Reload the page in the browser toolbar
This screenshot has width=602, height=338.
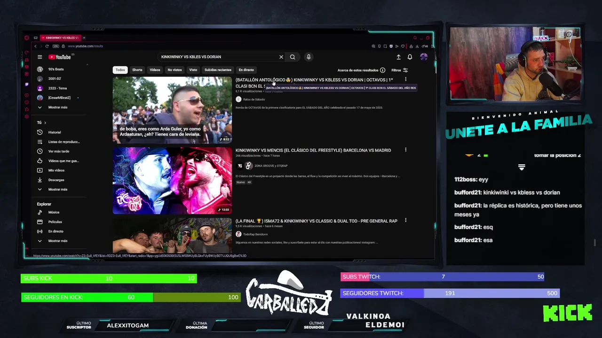click(x=47, y=46)
